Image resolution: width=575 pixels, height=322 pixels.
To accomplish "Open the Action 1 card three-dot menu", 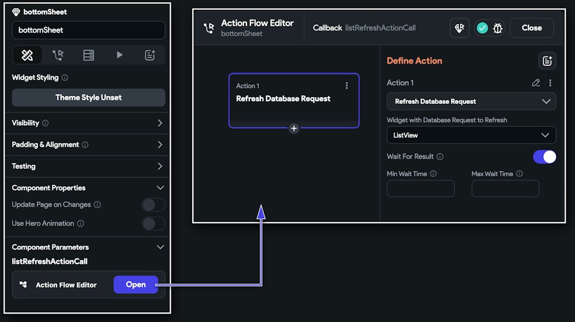I will [x=347, y=86].
